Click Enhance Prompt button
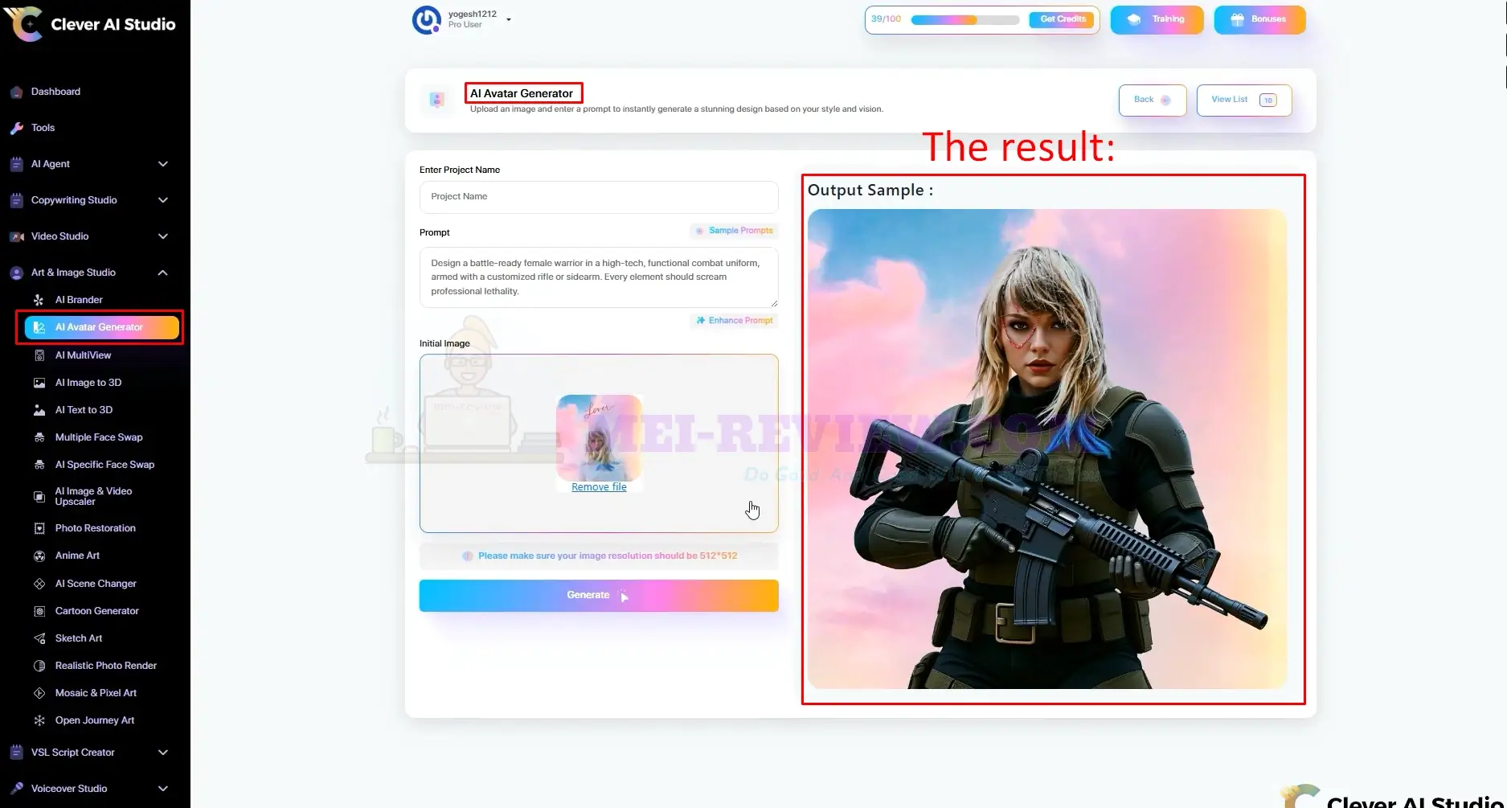Viewport: 1507px width, 808px height. (x=734, y=321)
